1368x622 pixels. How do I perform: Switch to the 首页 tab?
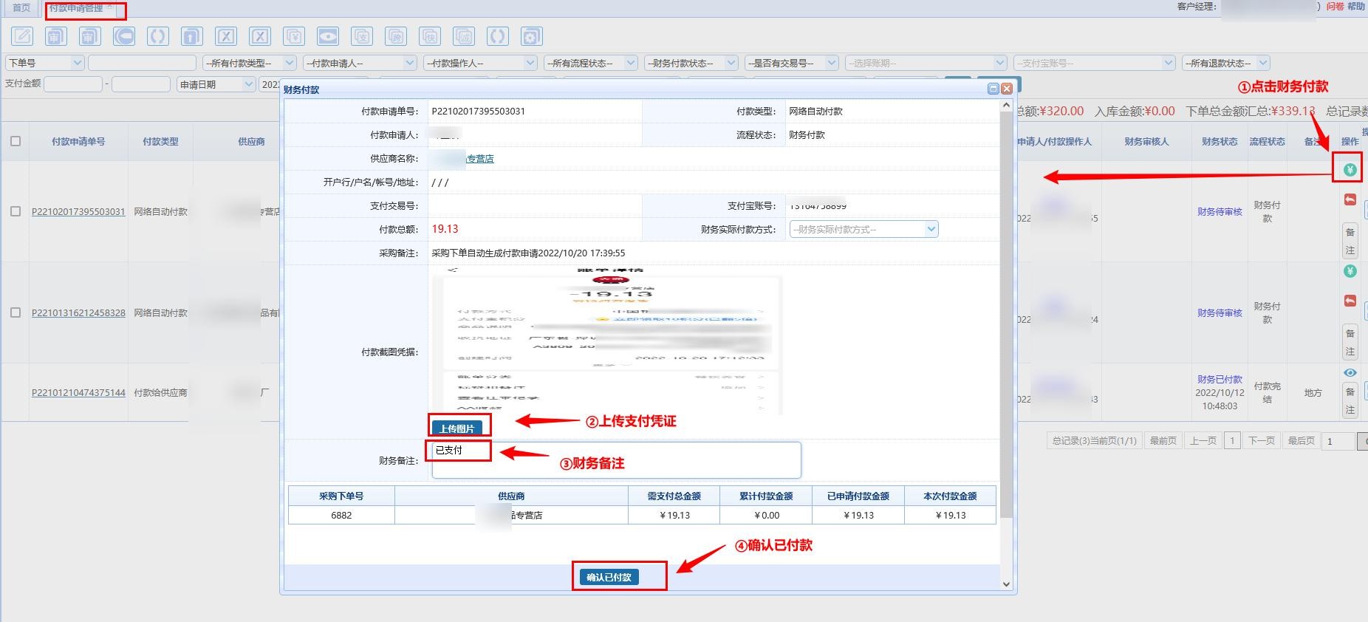[21, 7]
